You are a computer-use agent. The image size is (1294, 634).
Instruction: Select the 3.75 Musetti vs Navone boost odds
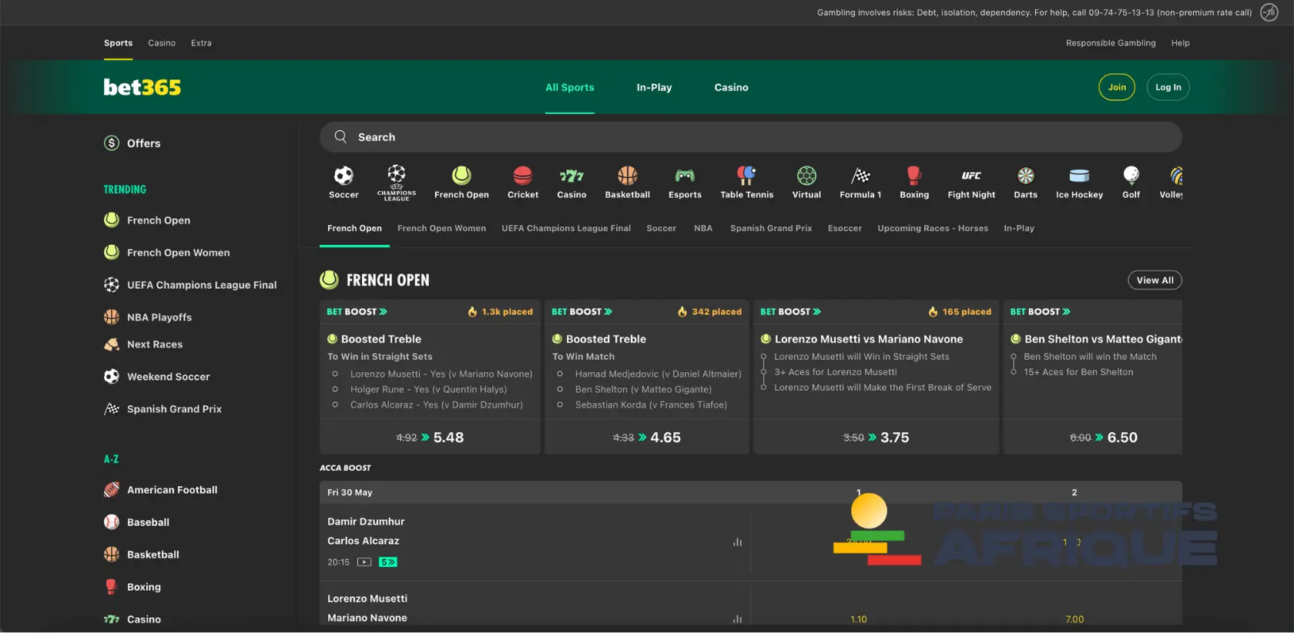pyautogui.click(x=876, y=437)
